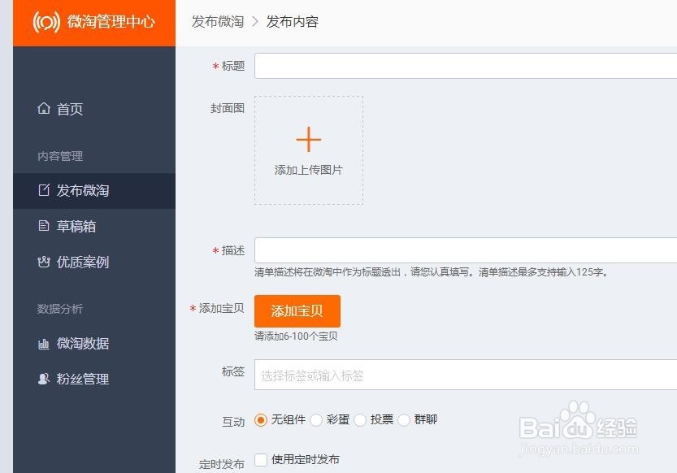Open 首页 in the sidebar
This screenshot has height=473, width=677.
(94, 109)
